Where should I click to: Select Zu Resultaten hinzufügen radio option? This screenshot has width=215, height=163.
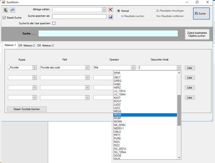click(x=153, y=11)
